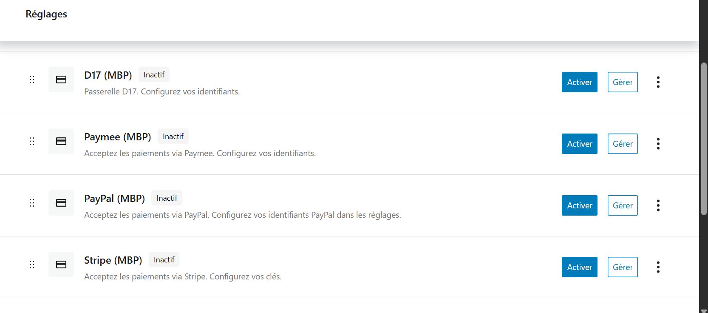Open the D17 three-dot options menu
The width and height of the screenshot is (708, 313).
(658, 82)
